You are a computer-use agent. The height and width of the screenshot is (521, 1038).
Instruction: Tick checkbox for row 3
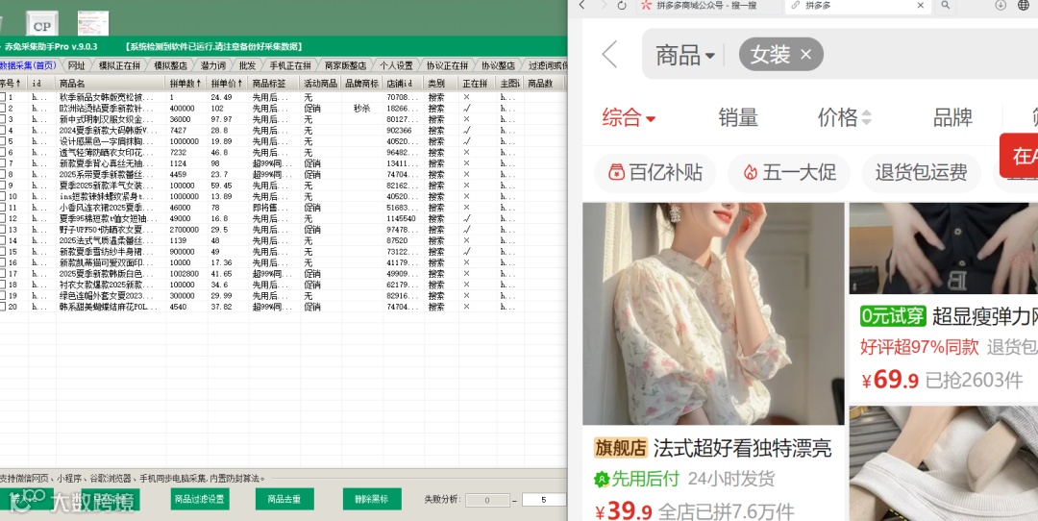coord(2,119)
